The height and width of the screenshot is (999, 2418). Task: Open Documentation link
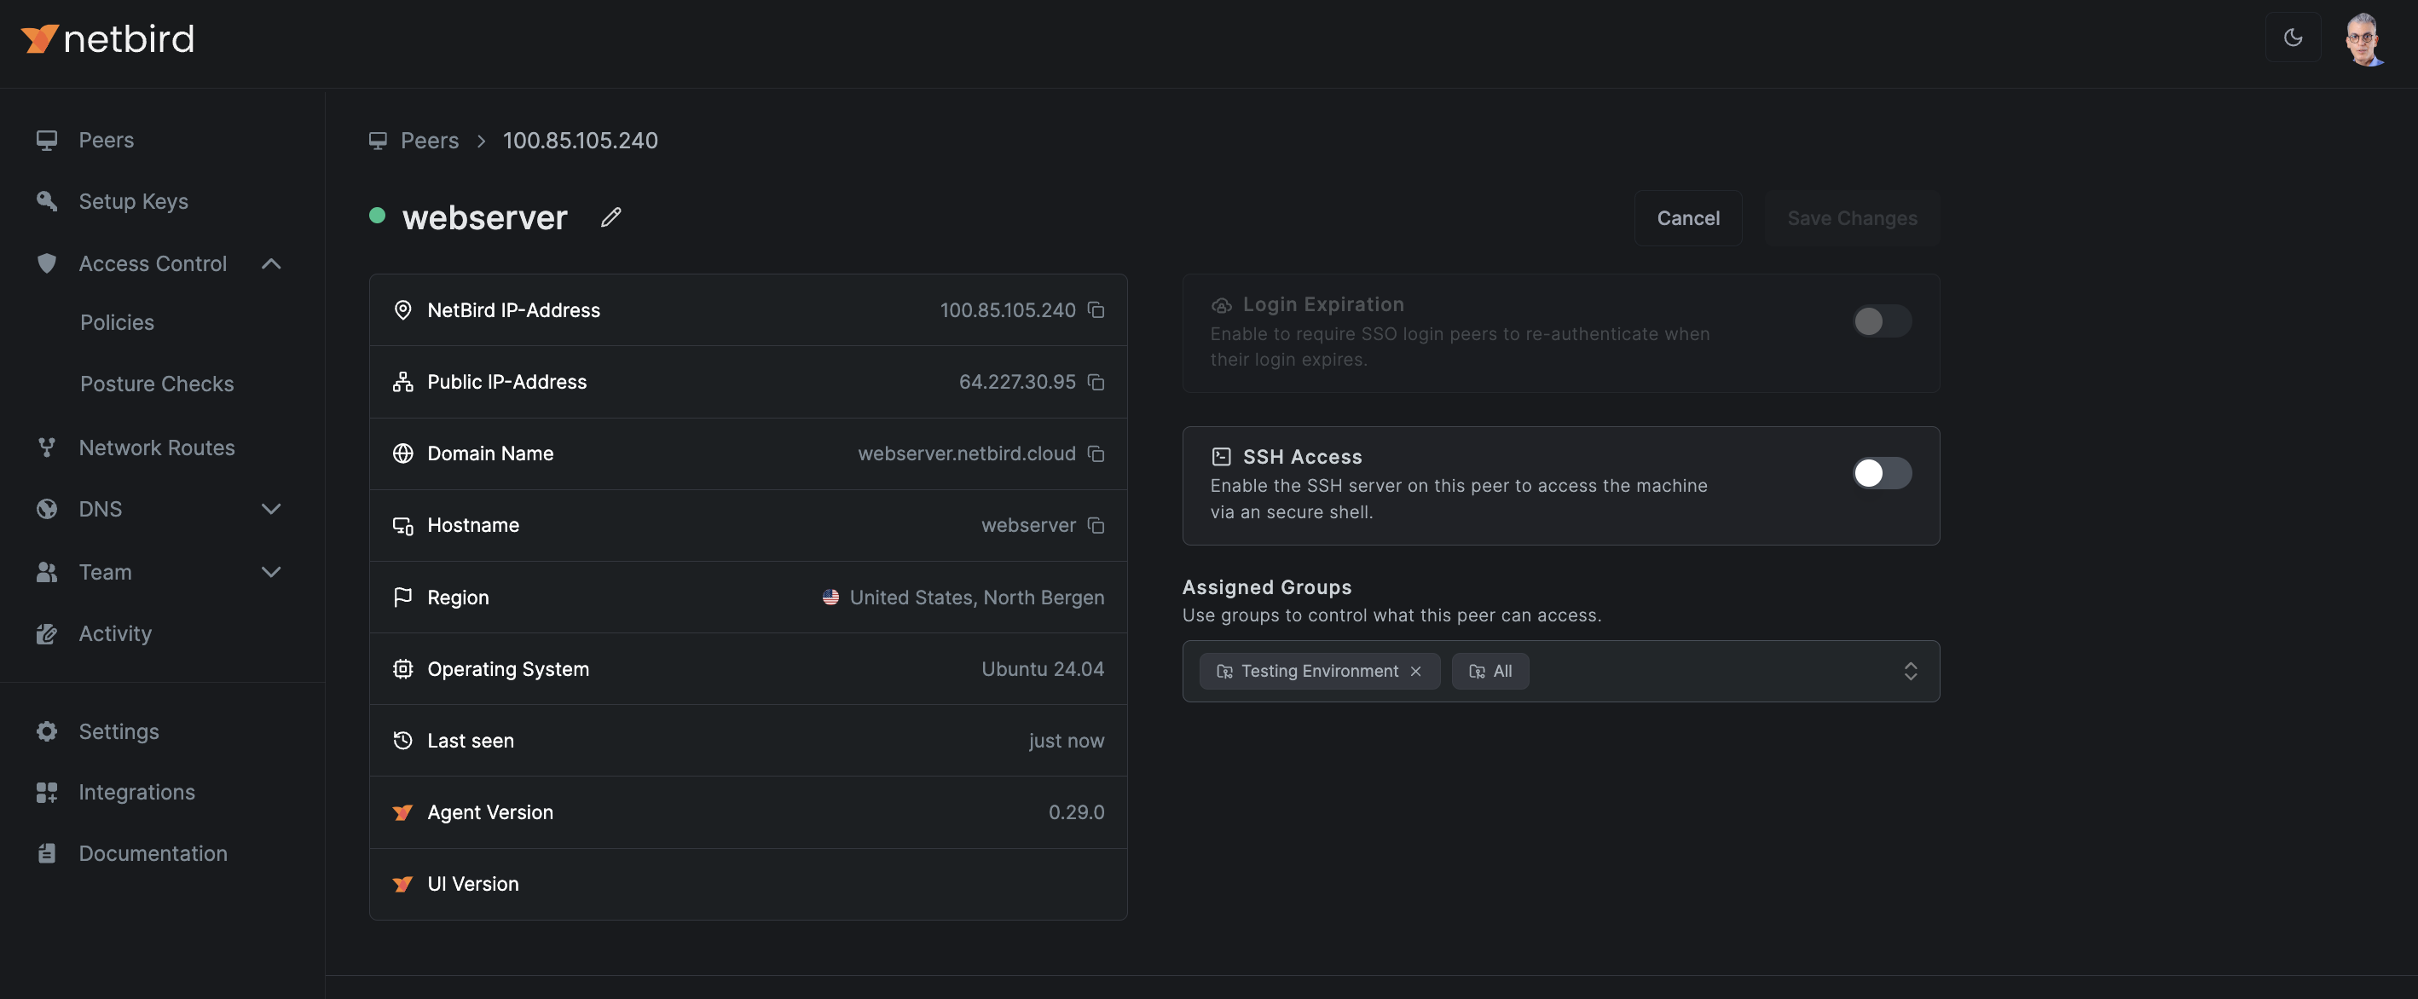coord(152,853)
